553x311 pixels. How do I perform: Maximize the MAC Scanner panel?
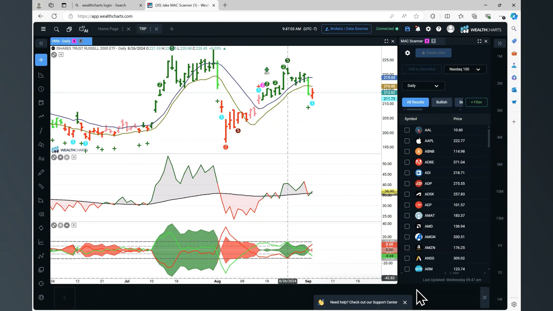coord(479,41)
